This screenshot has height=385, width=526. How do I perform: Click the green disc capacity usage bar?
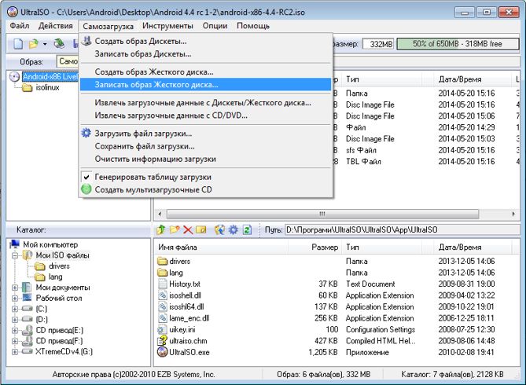452,44
